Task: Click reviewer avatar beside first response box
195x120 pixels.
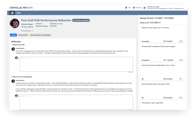Action: point(17,58)
